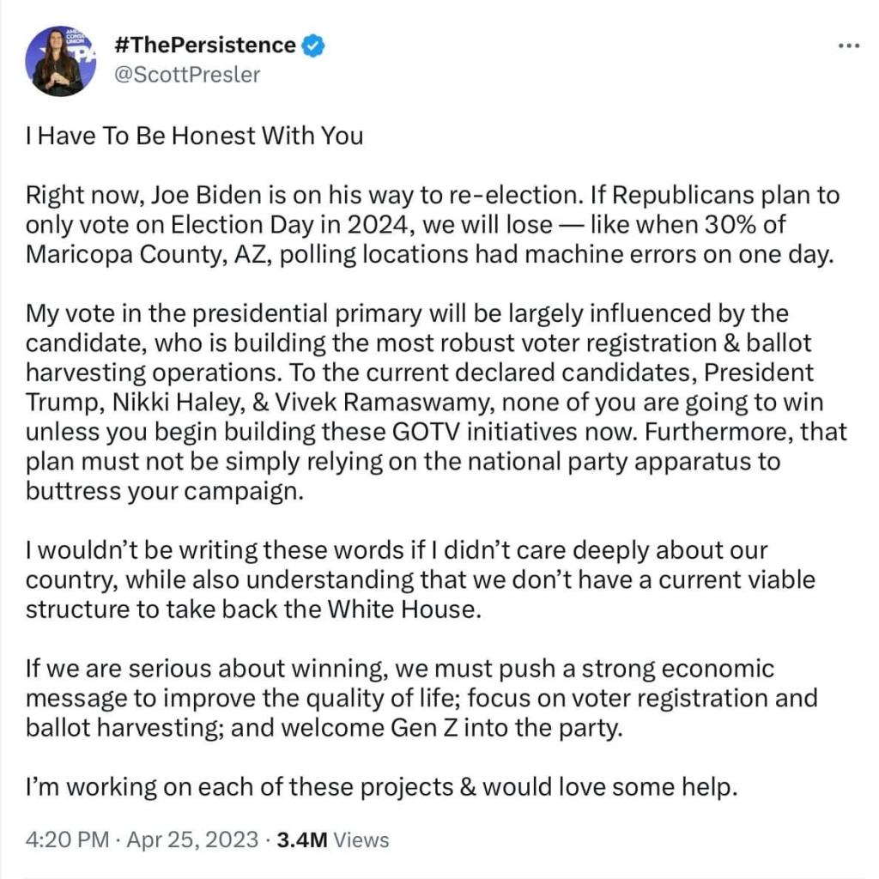Open the author's profile picture
Image resolution: width=879 pixels, height=879 pixels.
click(x=58, y=60)
